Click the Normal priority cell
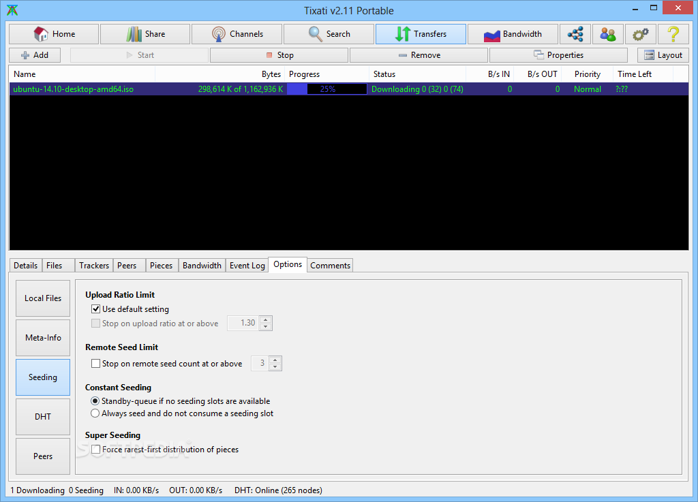The height and width of the screenshot is (502, 698). pos(587,89)
